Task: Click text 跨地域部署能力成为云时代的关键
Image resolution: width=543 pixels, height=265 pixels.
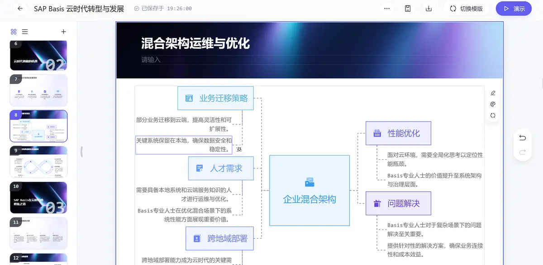Action: pyautogui.click(x=186, y=260)
